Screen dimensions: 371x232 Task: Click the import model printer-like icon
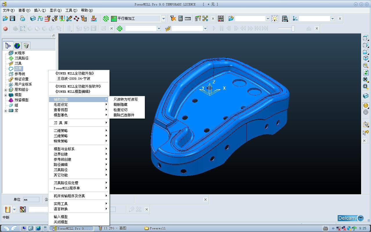point(23,19)
